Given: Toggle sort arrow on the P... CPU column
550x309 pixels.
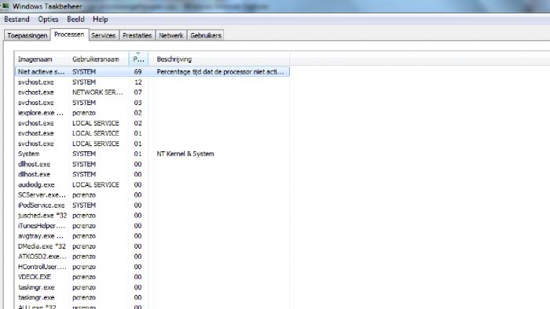Looking at the screenshot, I should [138, 59].
